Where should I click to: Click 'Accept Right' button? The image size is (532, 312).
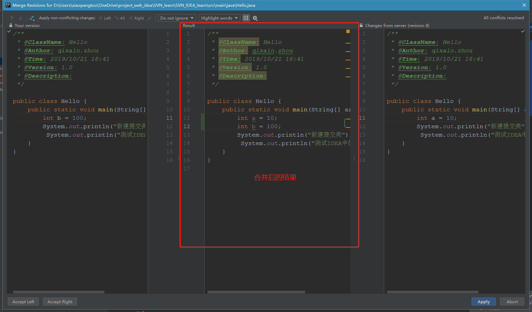(x=60, y=302)
